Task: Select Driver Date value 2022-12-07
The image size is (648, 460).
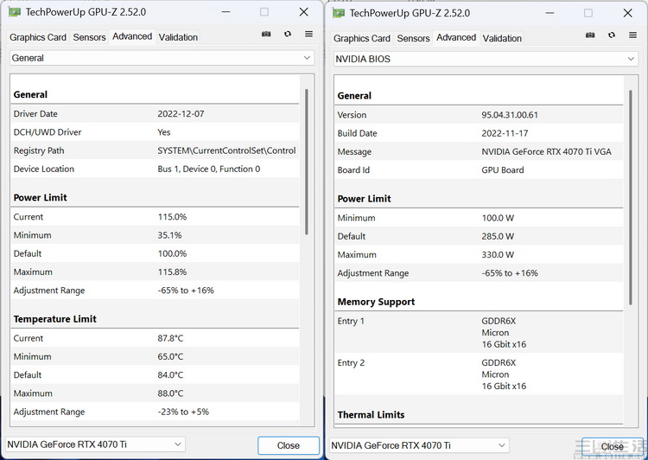Action: pos(181,114)
